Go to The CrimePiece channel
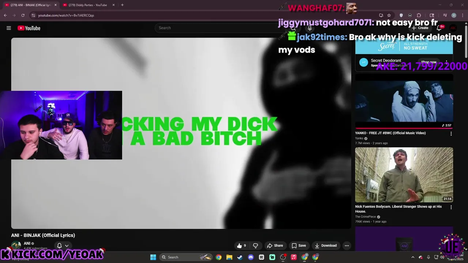 [366, 217]
